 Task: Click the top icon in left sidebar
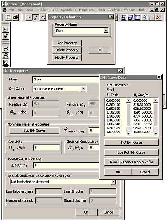[6, 29]
